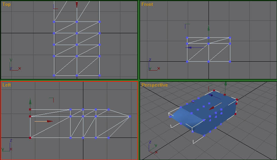The width and height of the screenshot is (277, 160).
Task: Click the axis gizmo in Front view
Action: click(x=153, y=66)
